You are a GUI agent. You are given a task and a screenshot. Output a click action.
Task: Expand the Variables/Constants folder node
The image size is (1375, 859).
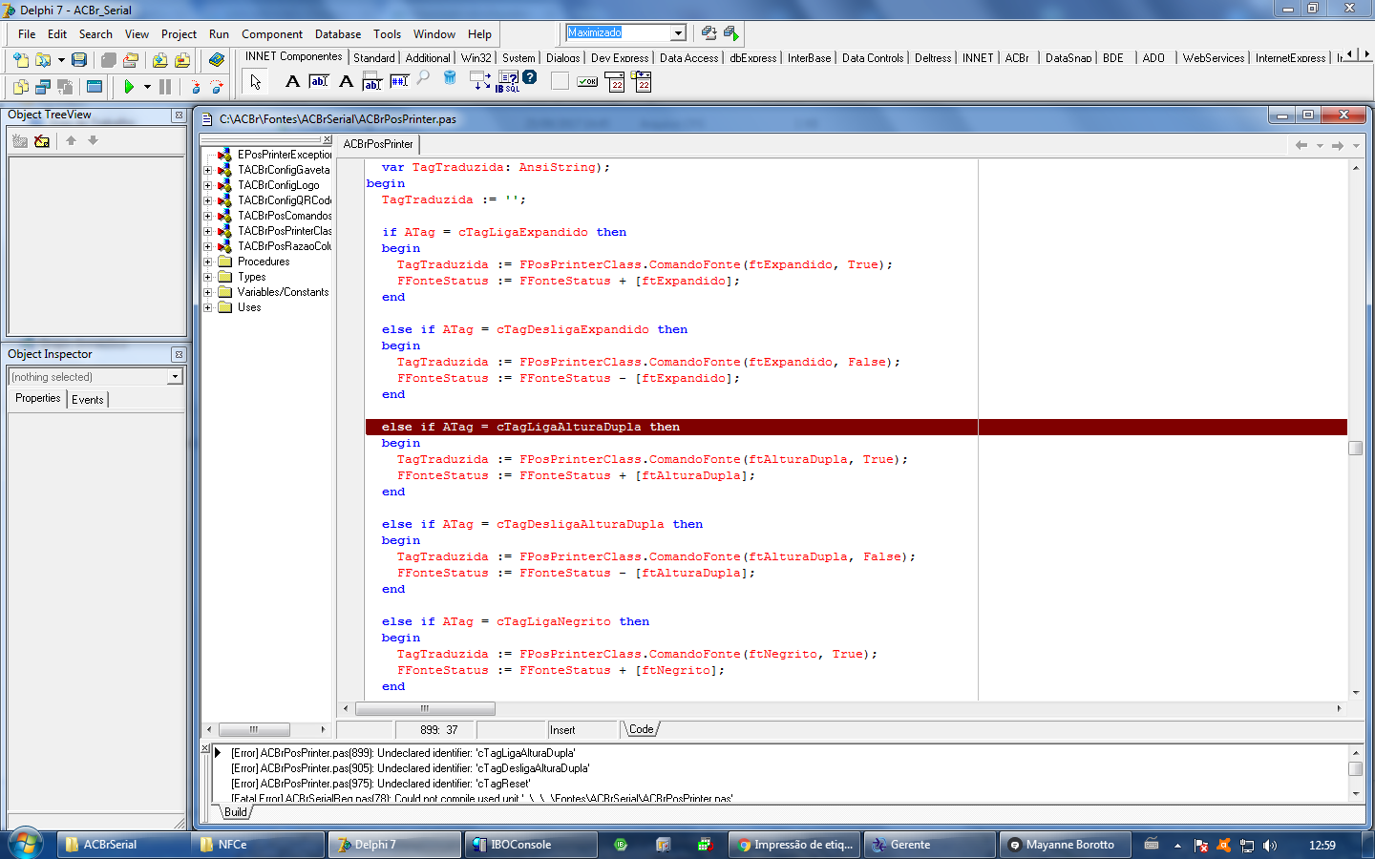click(207, 292)
